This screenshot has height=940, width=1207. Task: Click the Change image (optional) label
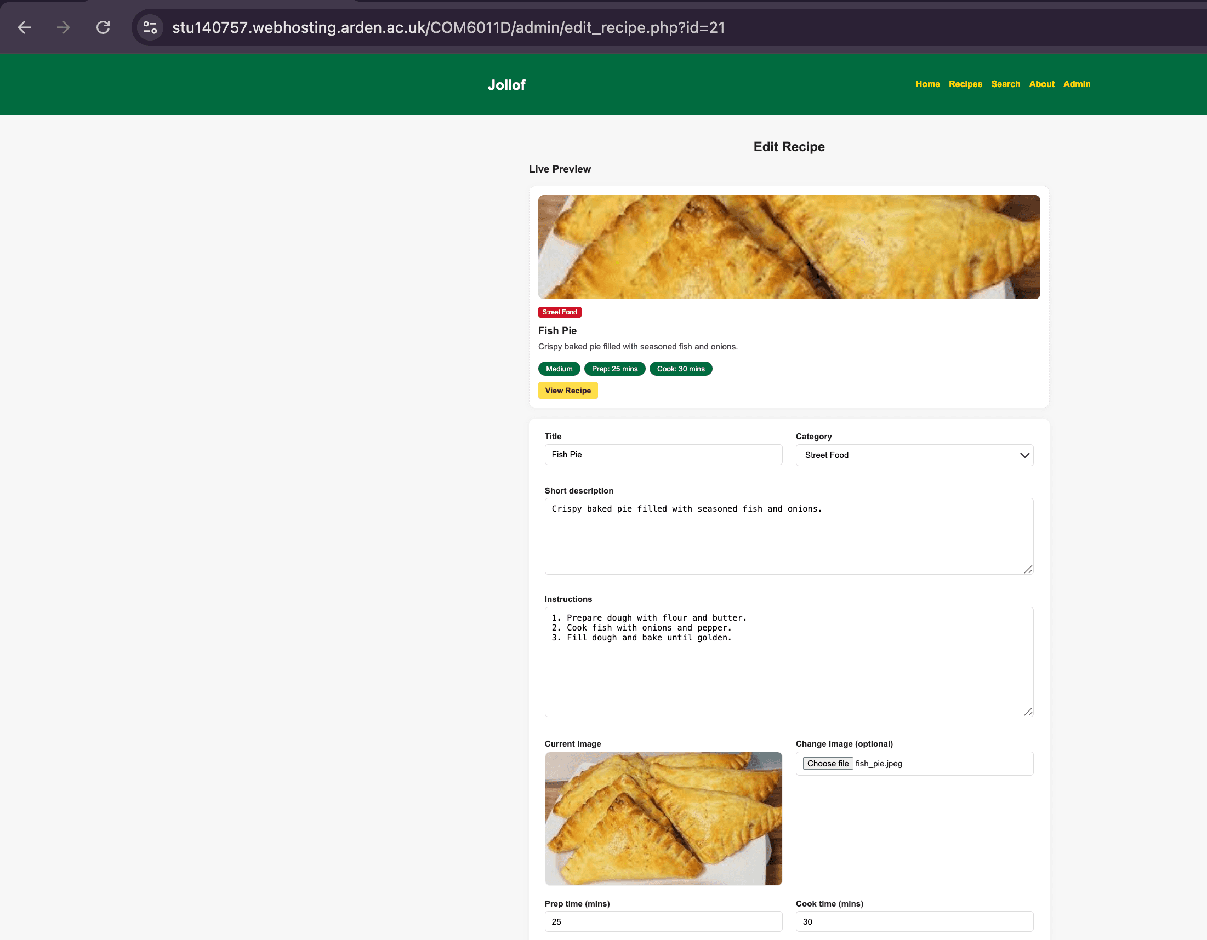point(844,744)
